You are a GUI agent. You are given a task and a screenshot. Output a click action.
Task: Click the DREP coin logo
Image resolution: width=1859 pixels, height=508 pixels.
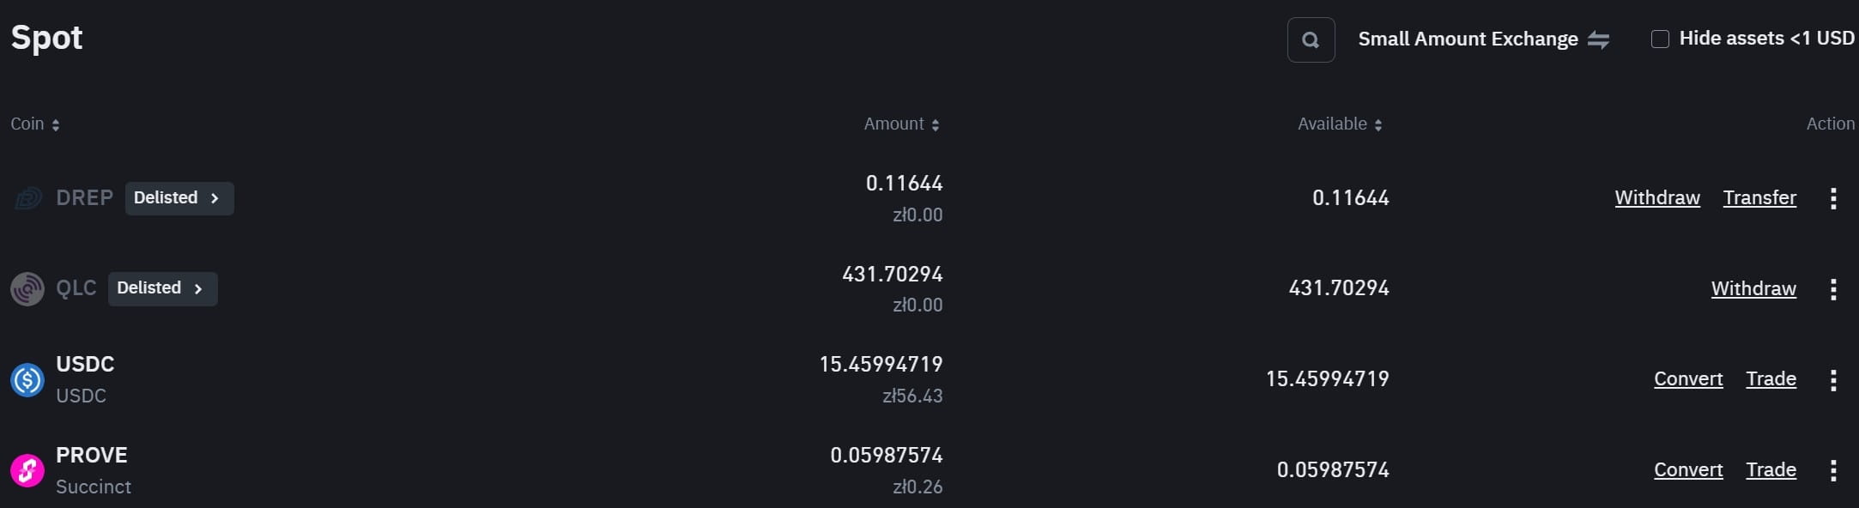pyautogui.click(x=27, y=198)
